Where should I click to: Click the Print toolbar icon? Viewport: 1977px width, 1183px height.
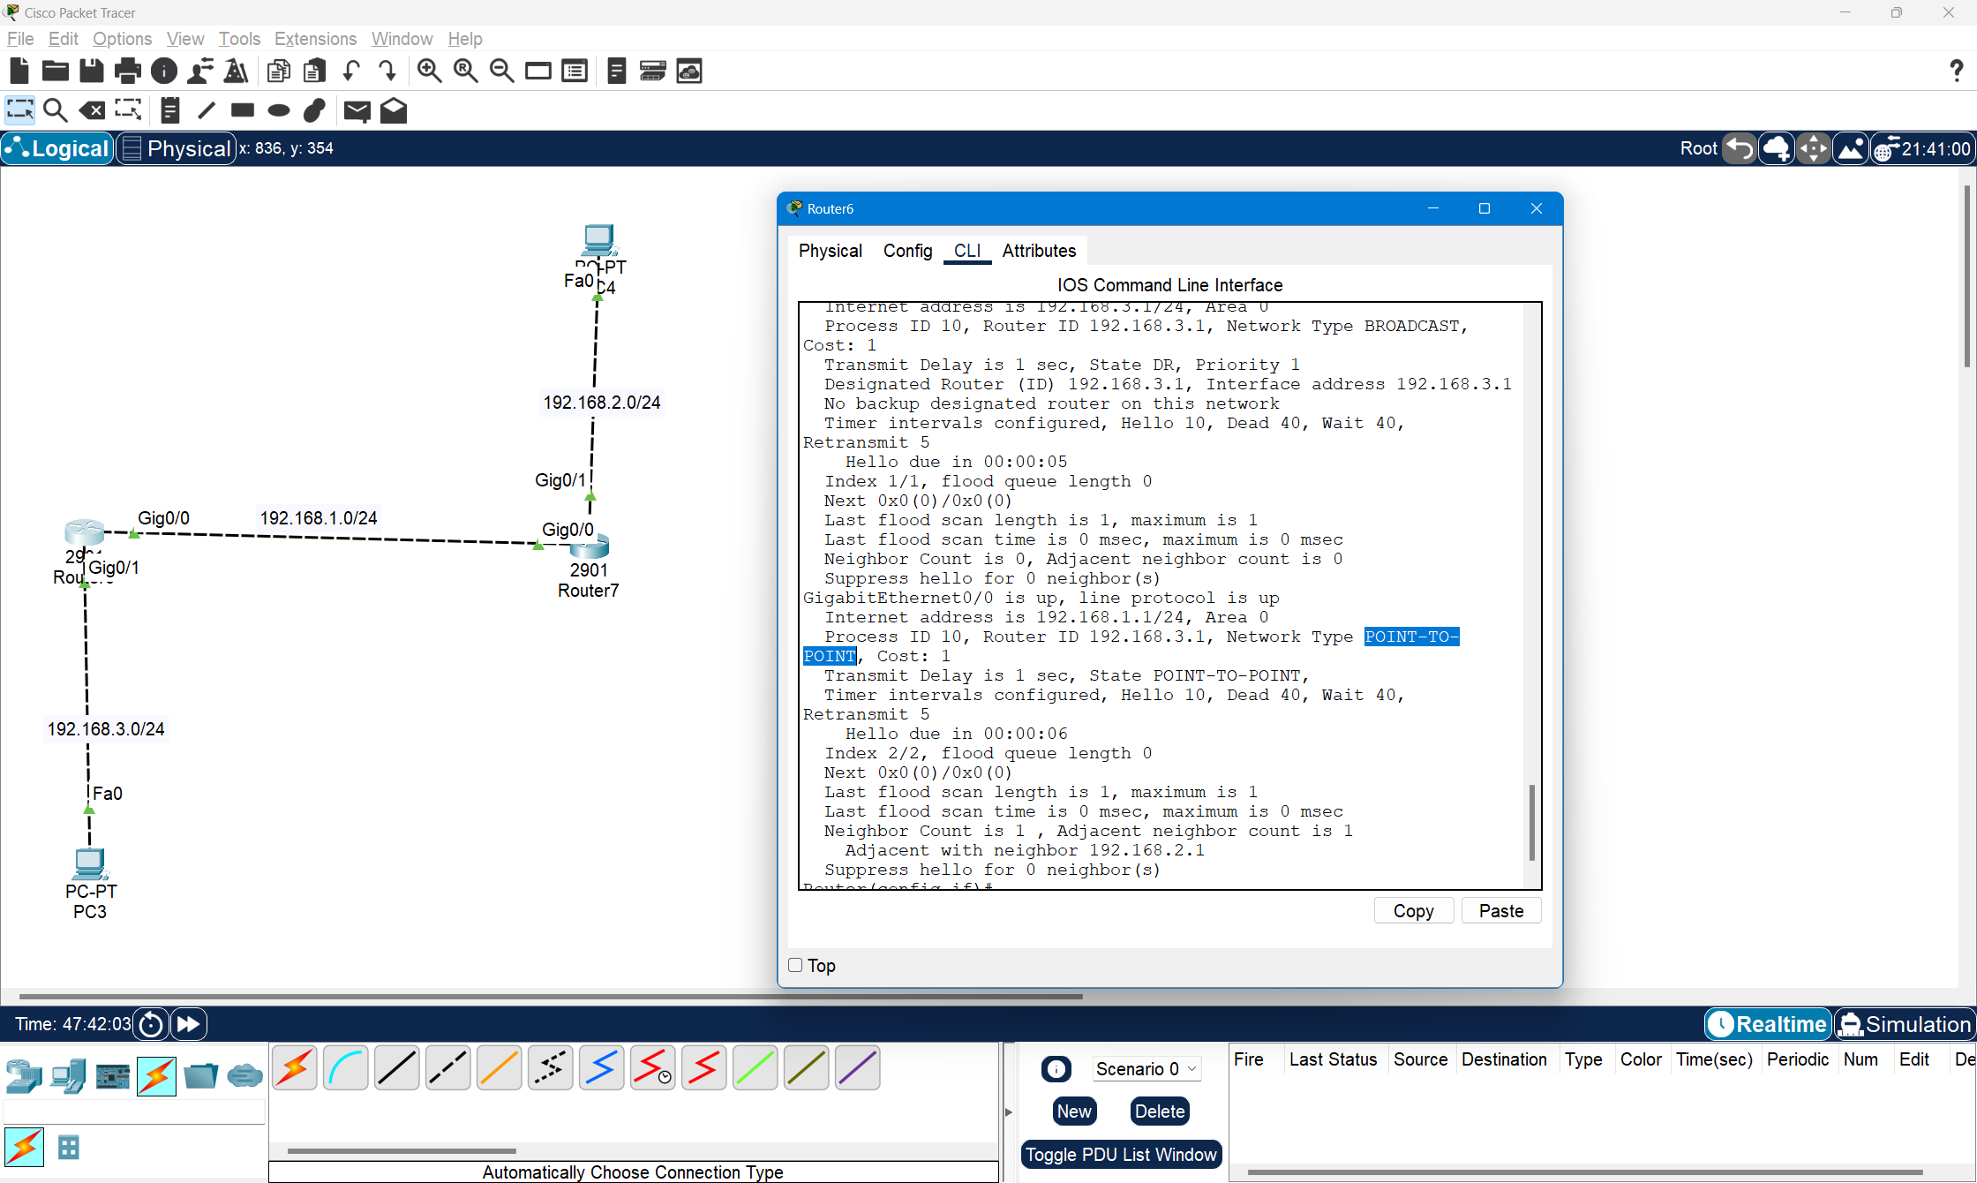(x=127, y=71)
